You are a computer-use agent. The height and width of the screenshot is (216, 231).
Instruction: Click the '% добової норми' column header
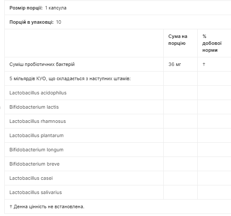212,43
